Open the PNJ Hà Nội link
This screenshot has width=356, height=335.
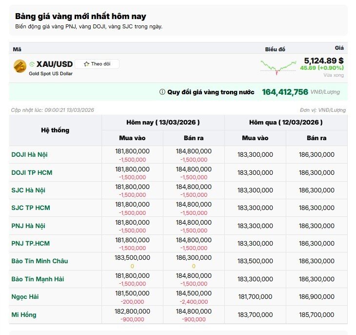coord(28,226)
